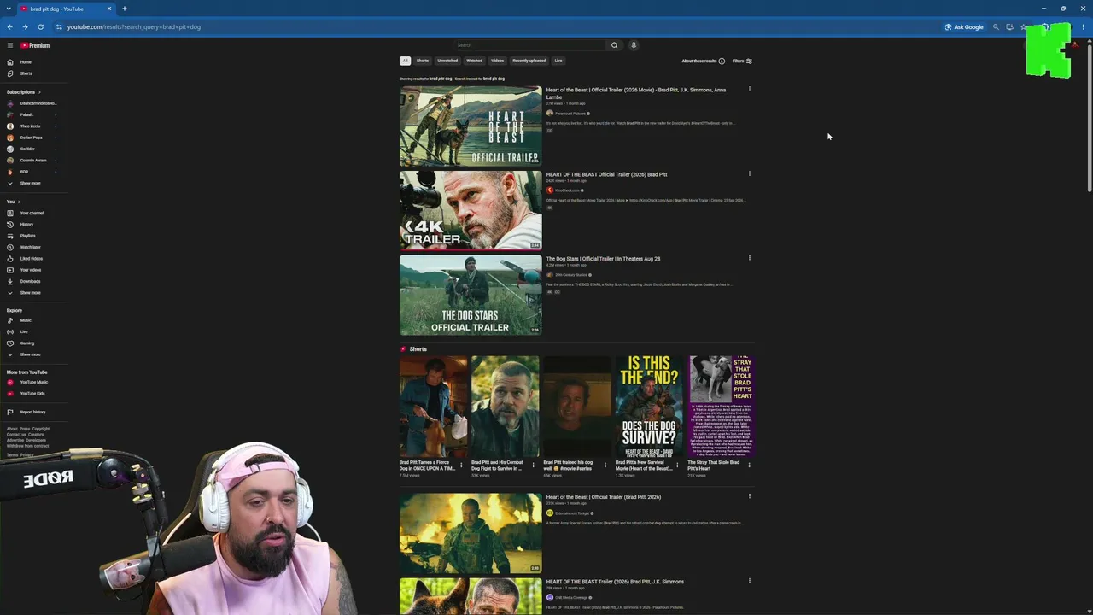Open 'Is This The End? Does the Dog Survive' short

point(649,407)
